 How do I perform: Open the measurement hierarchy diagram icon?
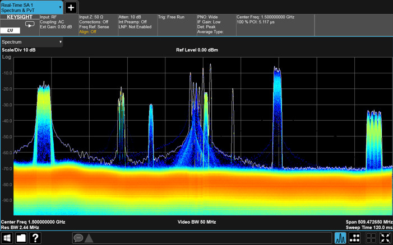[x=354, y=238]
